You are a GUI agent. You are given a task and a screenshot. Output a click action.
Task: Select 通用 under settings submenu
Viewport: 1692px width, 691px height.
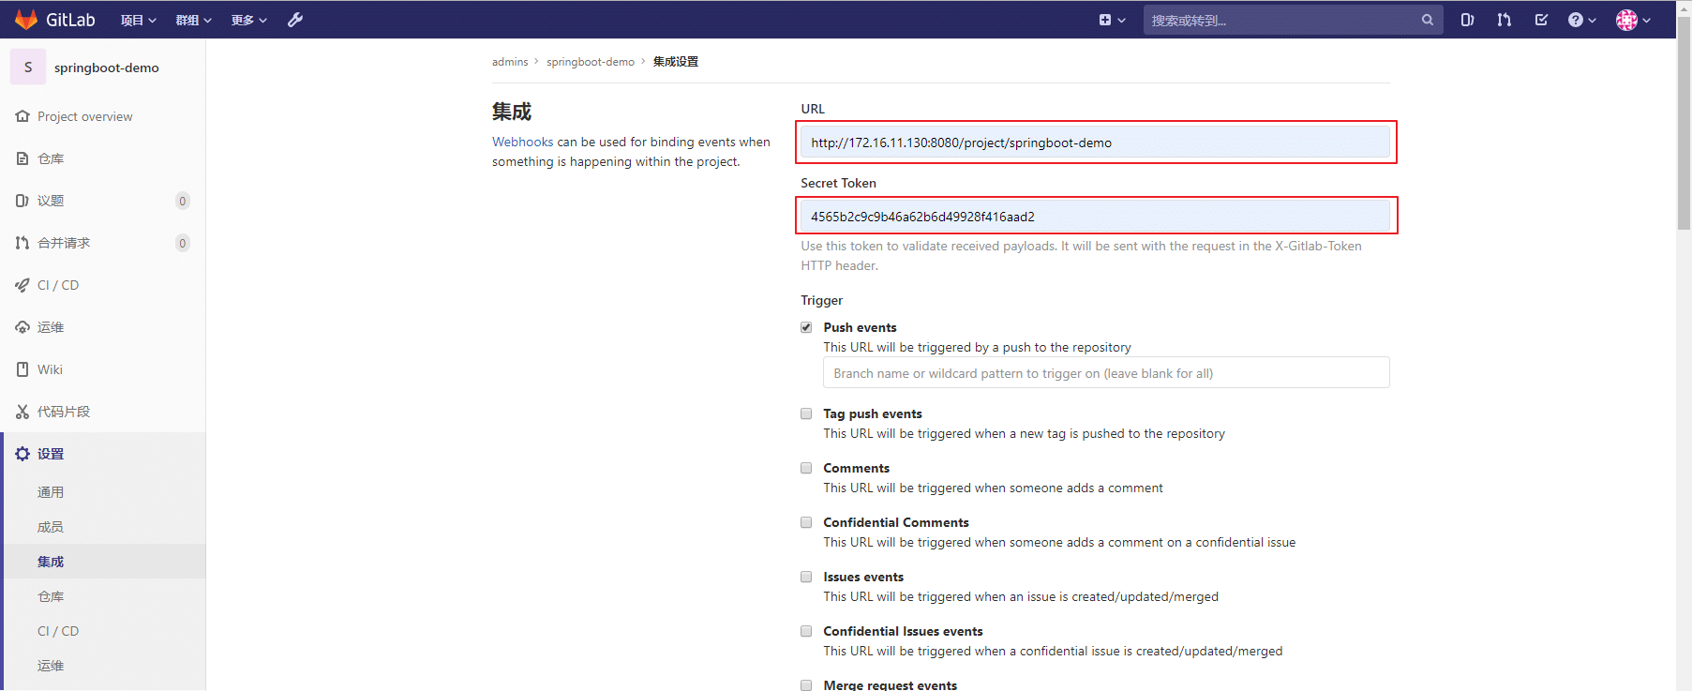tap(51, 492)
